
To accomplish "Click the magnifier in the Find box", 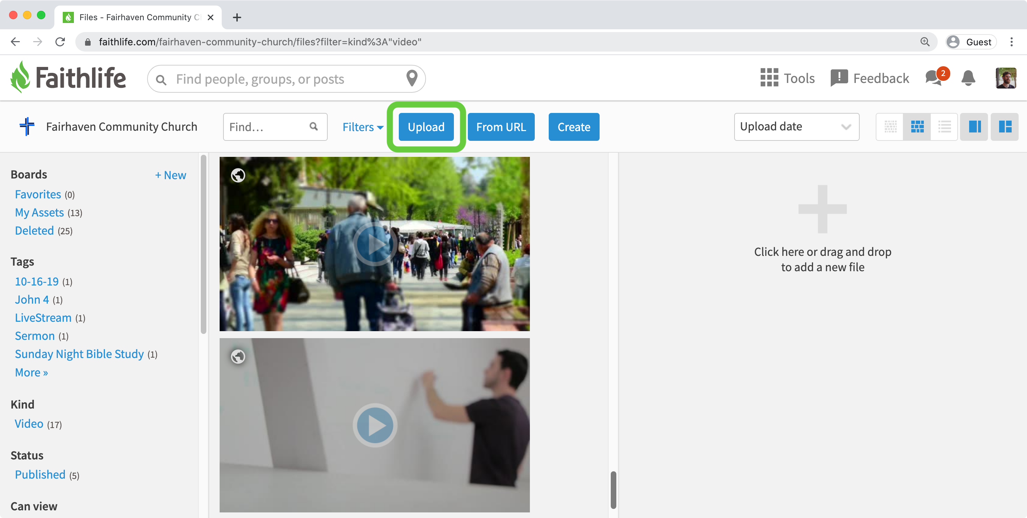I will click(314, 127).
